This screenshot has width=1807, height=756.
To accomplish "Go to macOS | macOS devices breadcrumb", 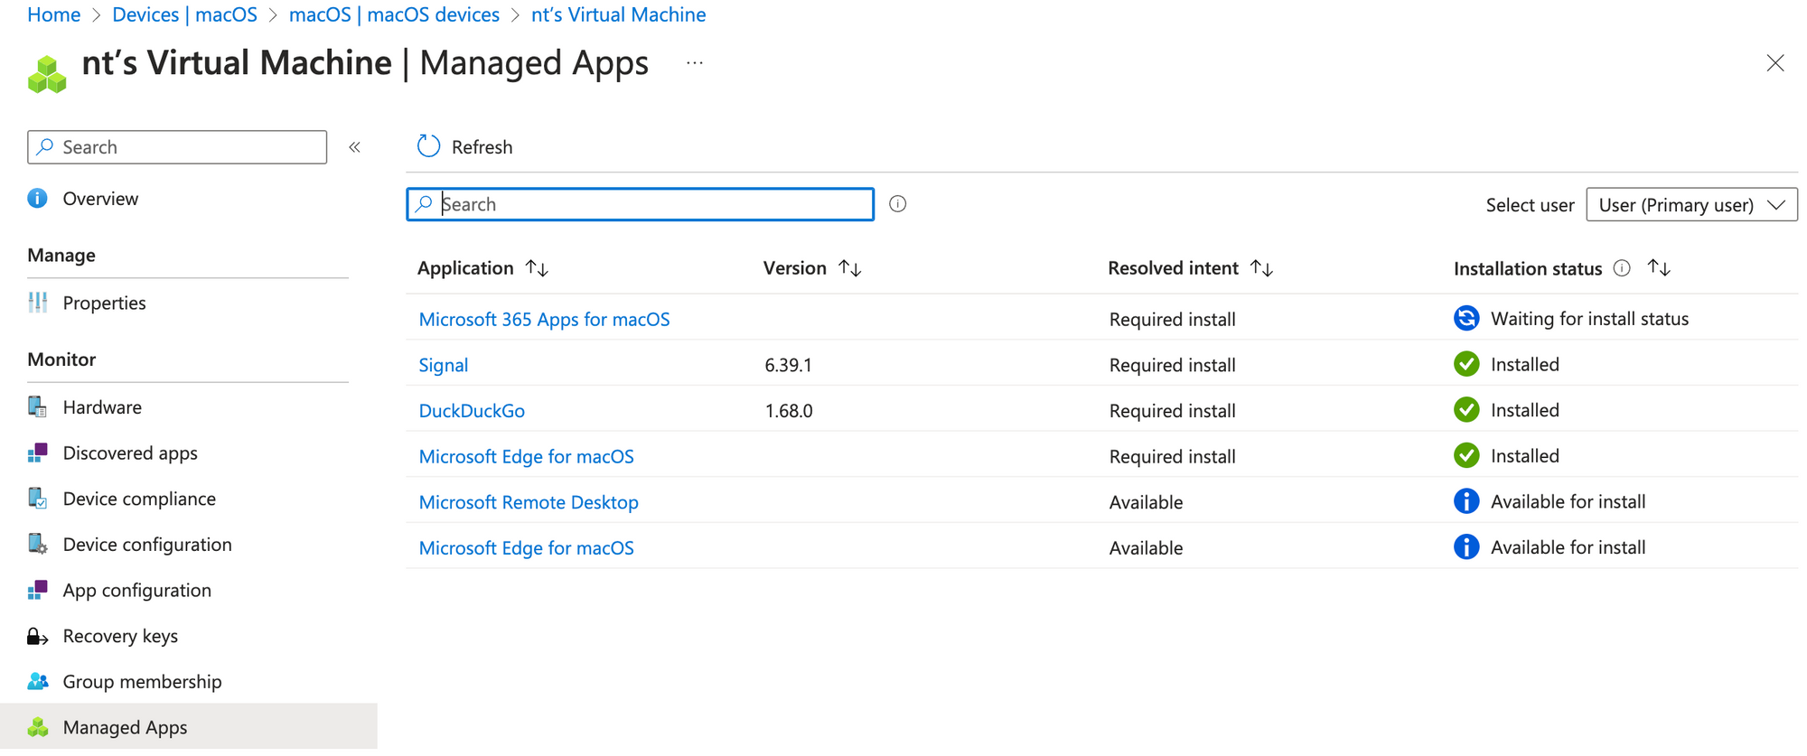I will pos(394,14).
